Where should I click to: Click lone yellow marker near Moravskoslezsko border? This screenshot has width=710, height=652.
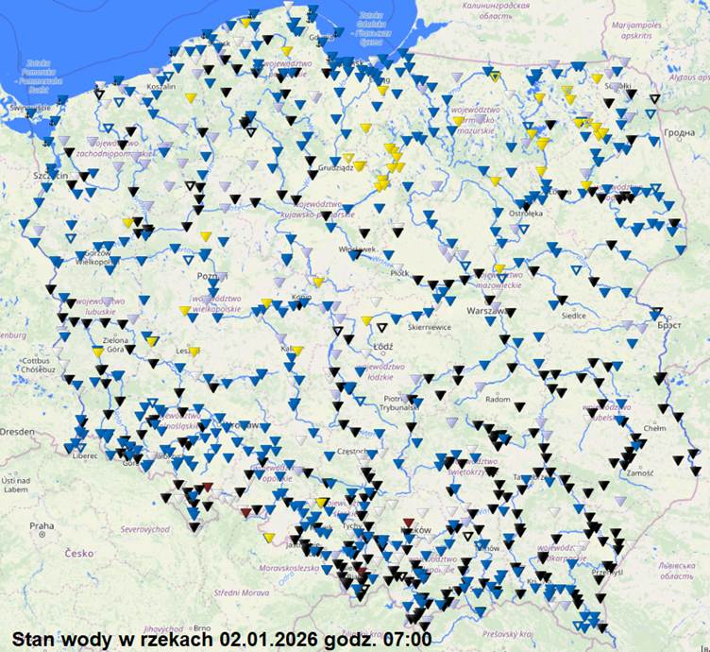[x=269, y=538]
